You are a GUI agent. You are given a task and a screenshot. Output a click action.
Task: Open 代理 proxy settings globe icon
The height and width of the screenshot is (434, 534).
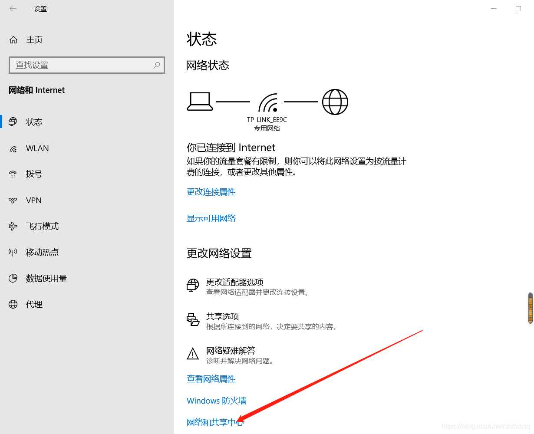tap(13, 304)
